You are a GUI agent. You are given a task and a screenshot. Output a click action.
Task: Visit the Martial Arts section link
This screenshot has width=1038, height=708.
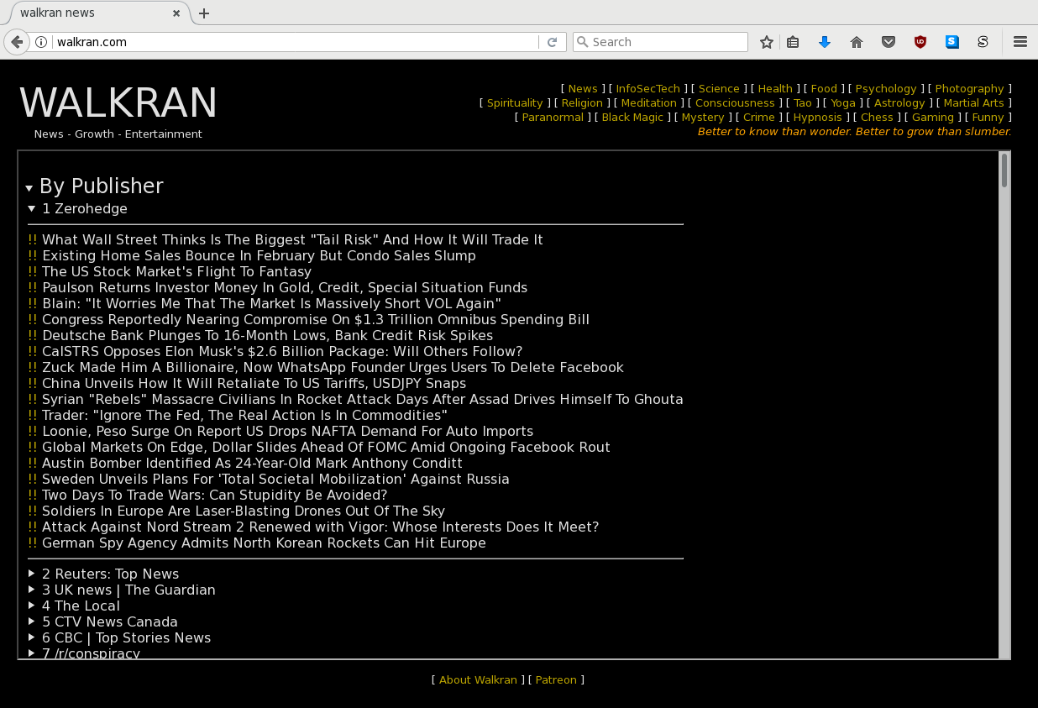(973, 102)
